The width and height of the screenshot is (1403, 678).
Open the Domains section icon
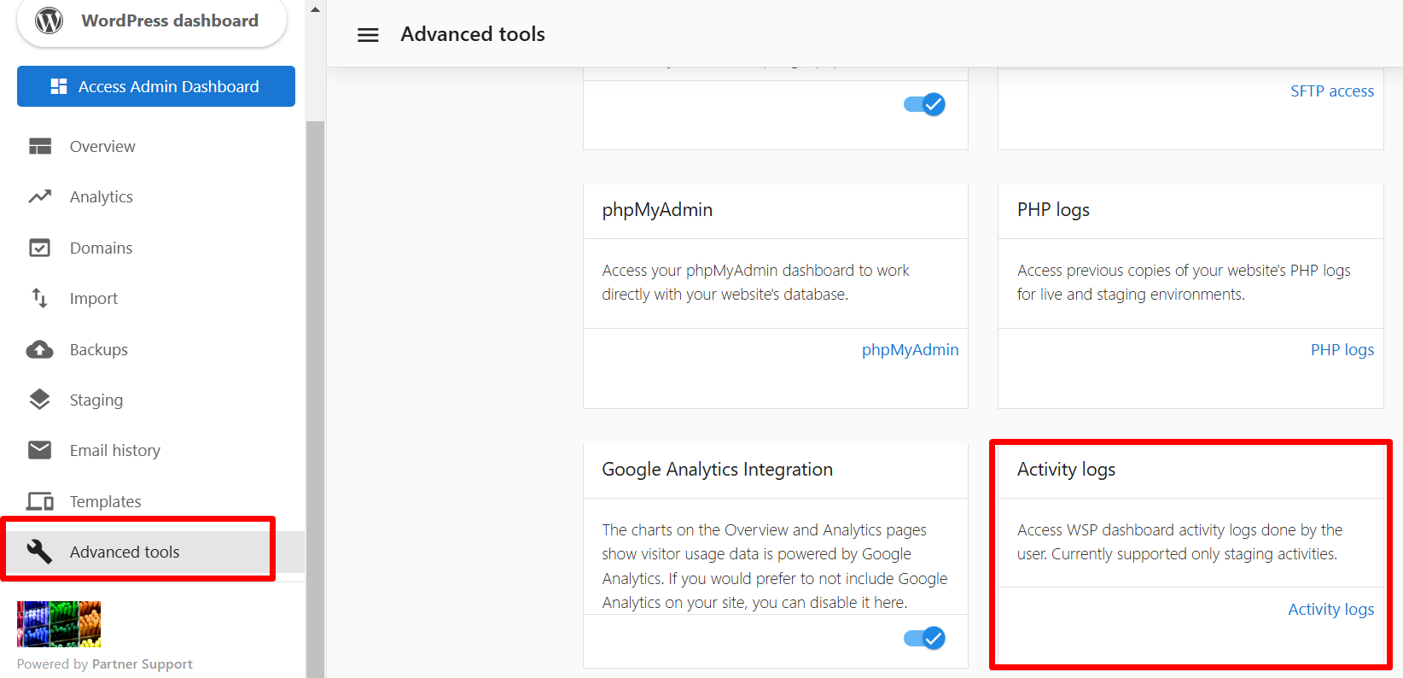click(39, 248)
